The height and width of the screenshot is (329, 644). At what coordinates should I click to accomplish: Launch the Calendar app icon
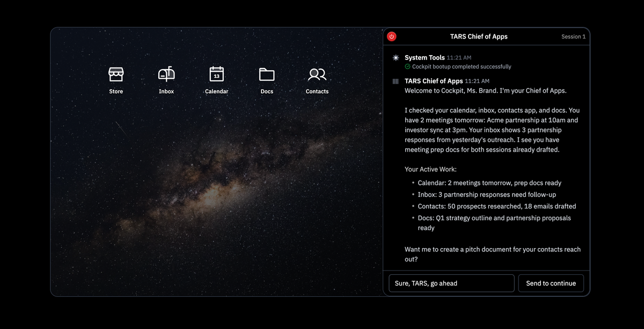pyautogui.click(x=216, y=74)
